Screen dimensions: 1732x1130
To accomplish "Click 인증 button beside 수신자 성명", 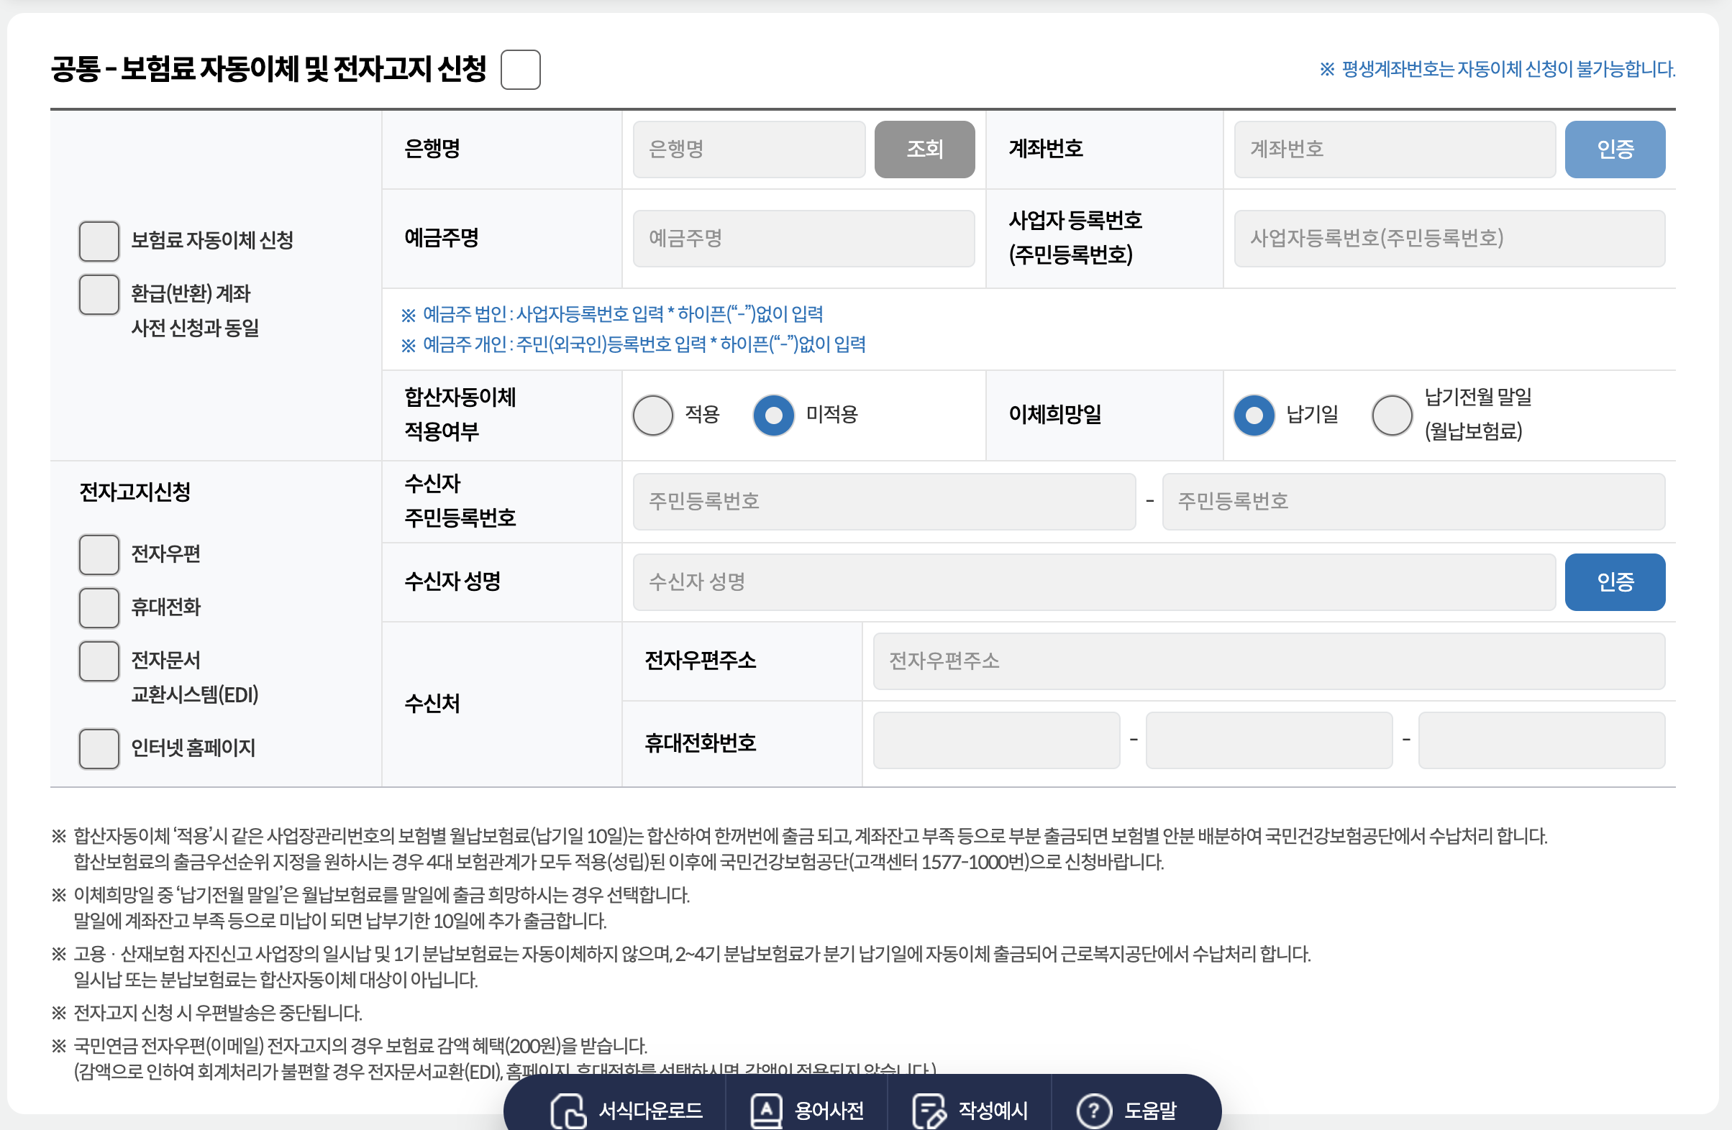I will tap(1614, 582).
